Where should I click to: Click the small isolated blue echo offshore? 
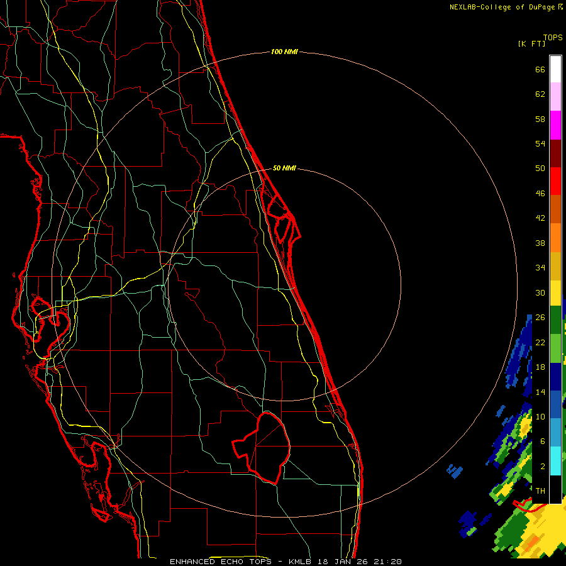tap(455, 471)
